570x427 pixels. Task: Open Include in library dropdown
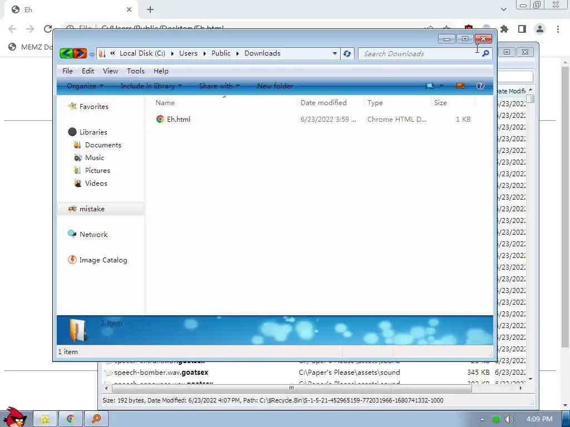[x=151, y=86]
